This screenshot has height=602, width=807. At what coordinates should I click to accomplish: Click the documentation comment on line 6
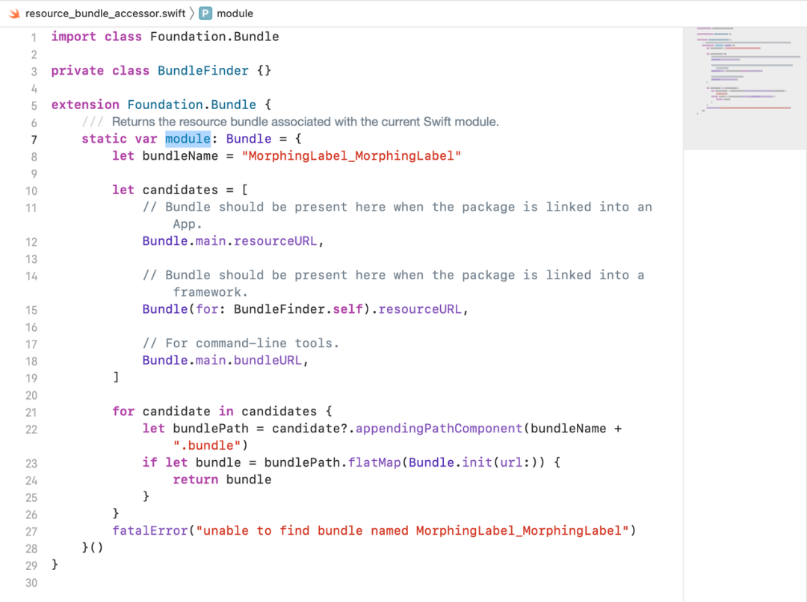coord(291,122)
